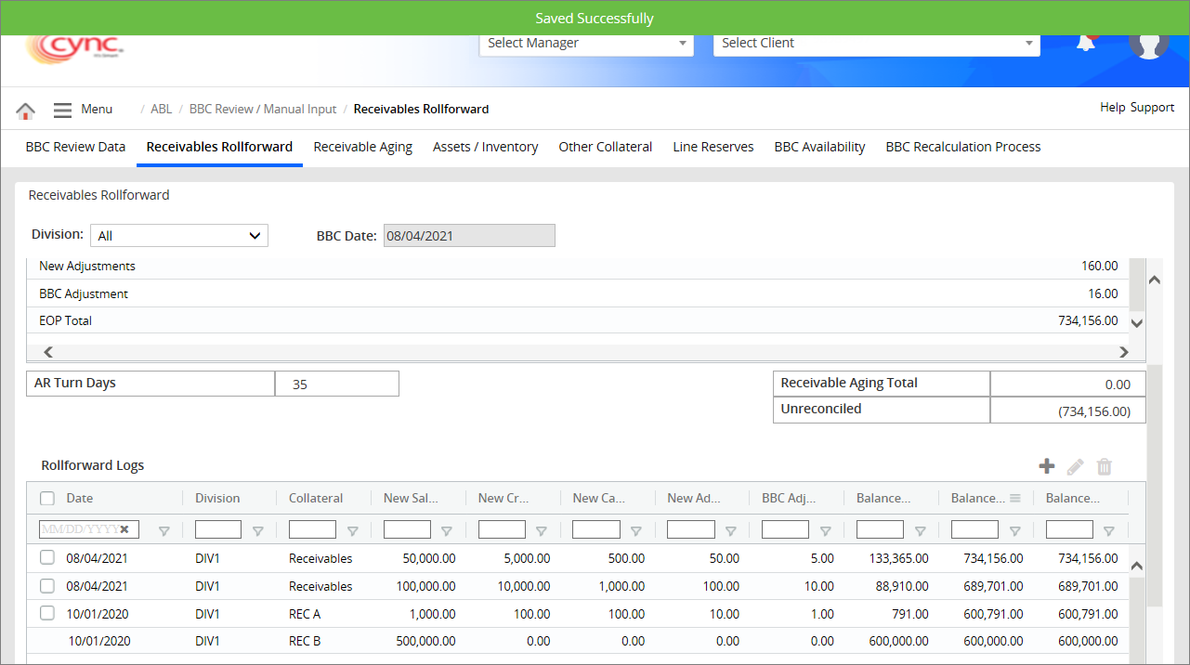
Task: Open the Division dropdown set to All
Action: click(x=179, y=236)
